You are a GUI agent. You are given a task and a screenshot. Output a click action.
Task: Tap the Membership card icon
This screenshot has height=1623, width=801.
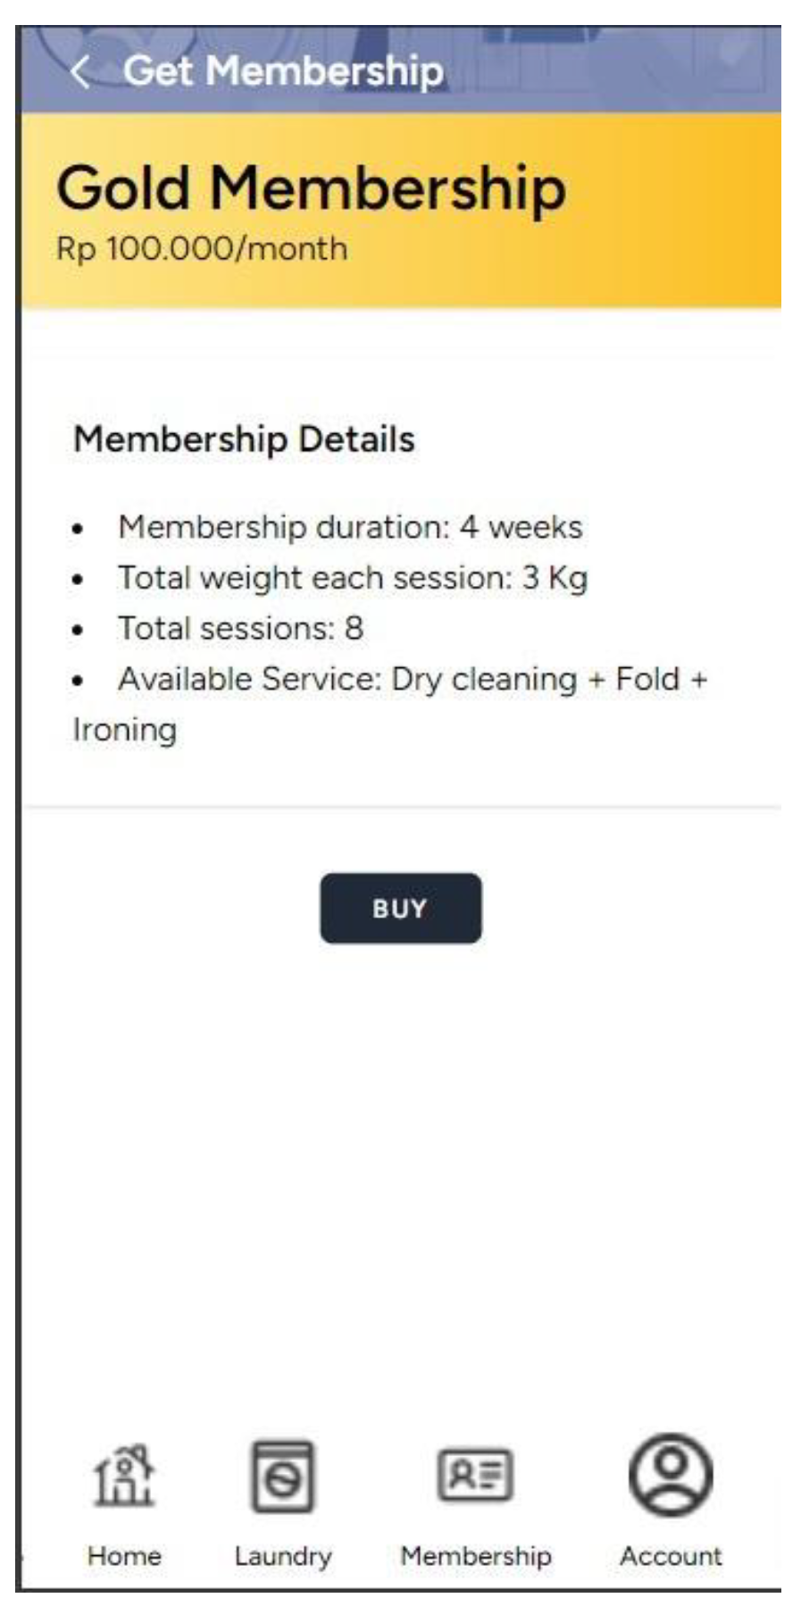pyautogui.click(x=475, y=1476)
